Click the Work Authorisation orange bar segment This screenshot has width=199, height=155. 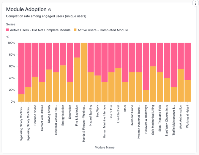coord(181,85)
